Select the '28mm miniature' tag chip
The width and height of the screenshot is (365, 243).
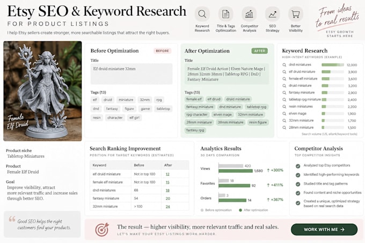pos(199,122)
